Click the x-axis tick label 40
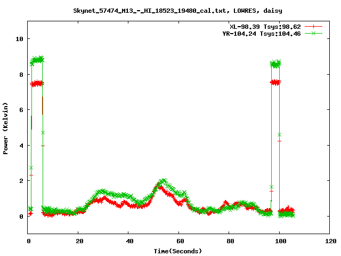 (x=129, y=241)
